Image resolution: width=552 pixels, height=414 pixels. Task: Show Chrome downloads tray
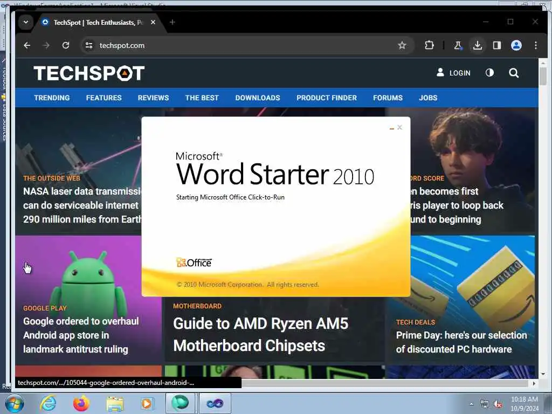click(x=478, y=45)
